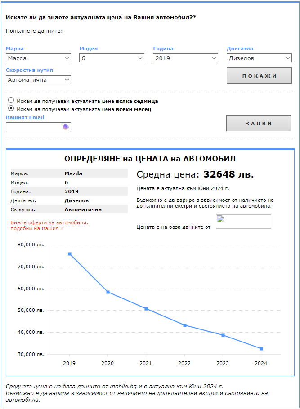Screen dimensions: 300x409
Task: Click the Попълнете данните text
Action: point(34,31)
